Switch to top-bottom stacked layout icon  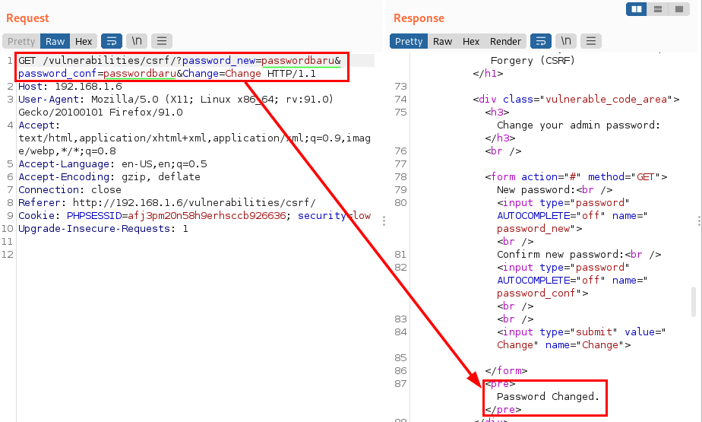point(657,9)
